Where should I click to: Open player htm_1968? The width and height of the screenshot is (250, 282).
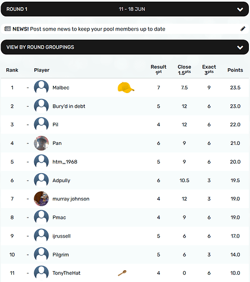(x=65, y=162)
